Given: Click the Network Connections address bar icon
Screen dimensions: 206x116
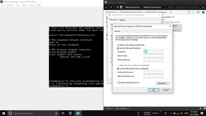Looking at the screenshot, I should coord(121,7).
